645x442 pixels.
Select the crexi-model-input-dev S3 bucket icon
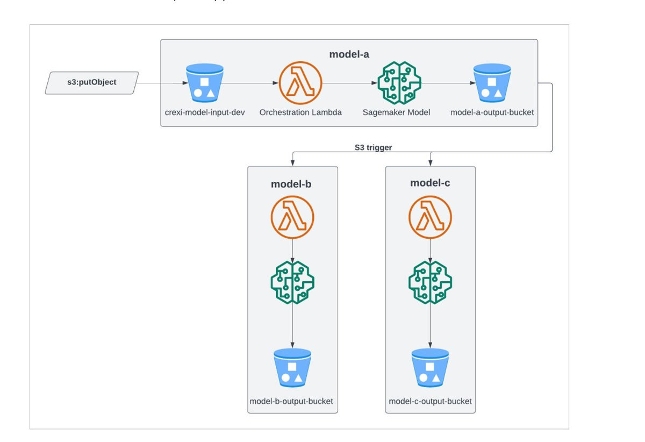point(204,83)
